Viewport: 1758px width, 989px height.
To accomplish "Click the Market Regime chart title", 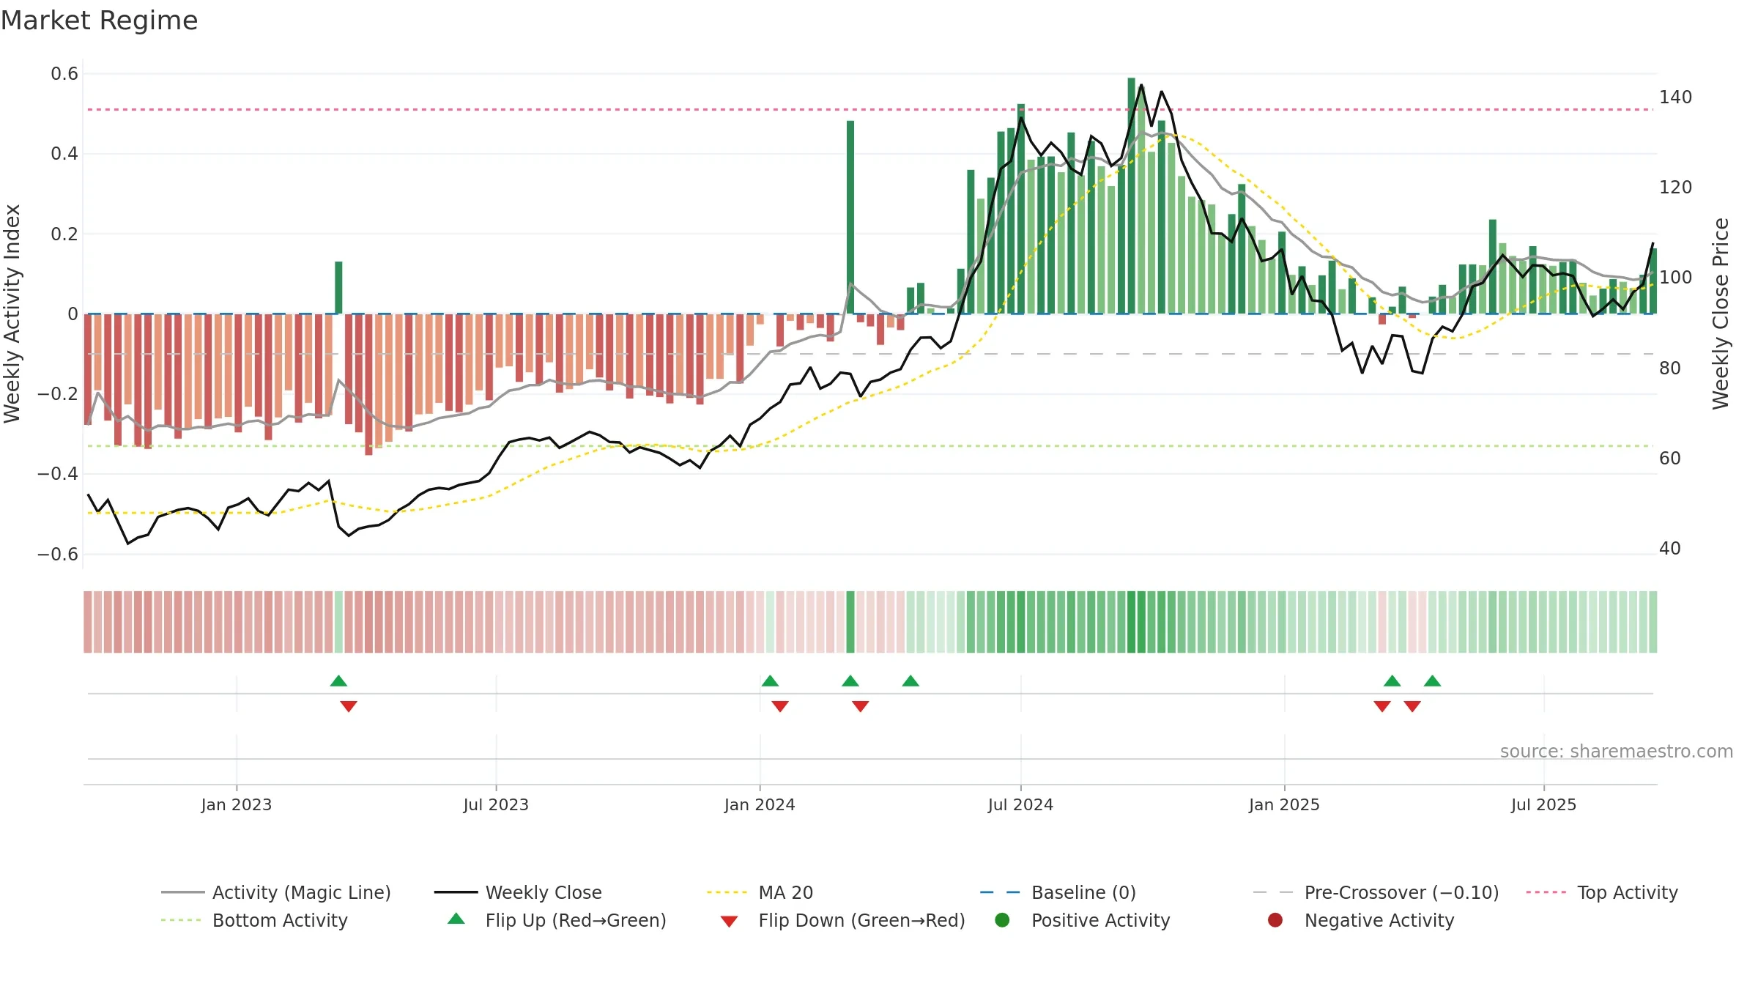I will pos(99,21).
